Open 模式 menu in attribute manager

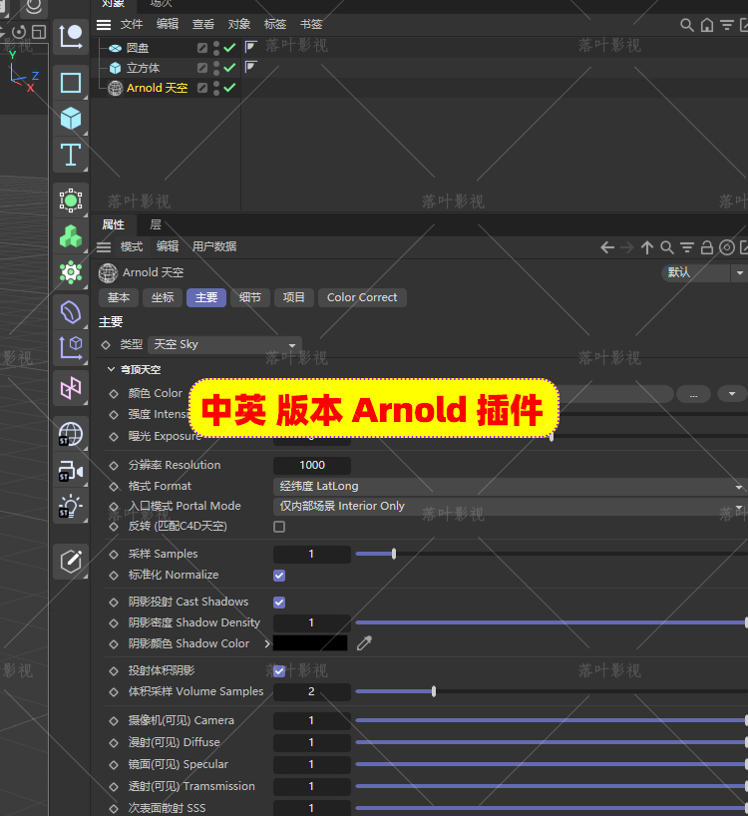(x=132, y=246)
